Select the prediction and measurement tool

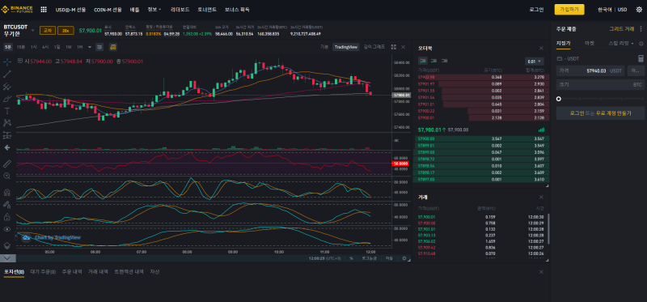pyautogui.click(x=7, y=134)
